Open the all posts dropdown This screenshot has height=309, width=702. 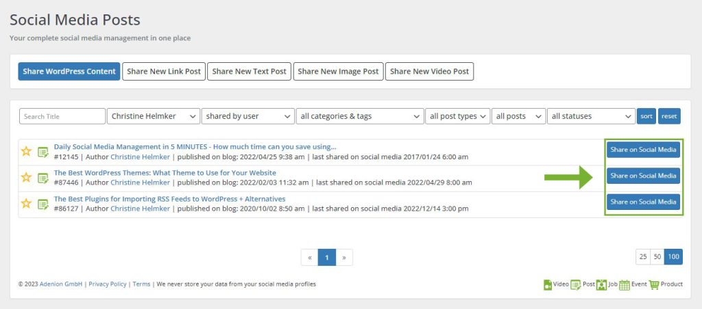click(x=519, y=116)
